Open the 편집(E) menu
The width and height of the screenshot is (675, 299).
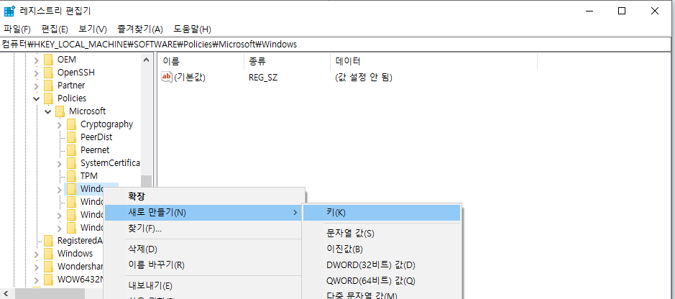[x=55, y=29]
